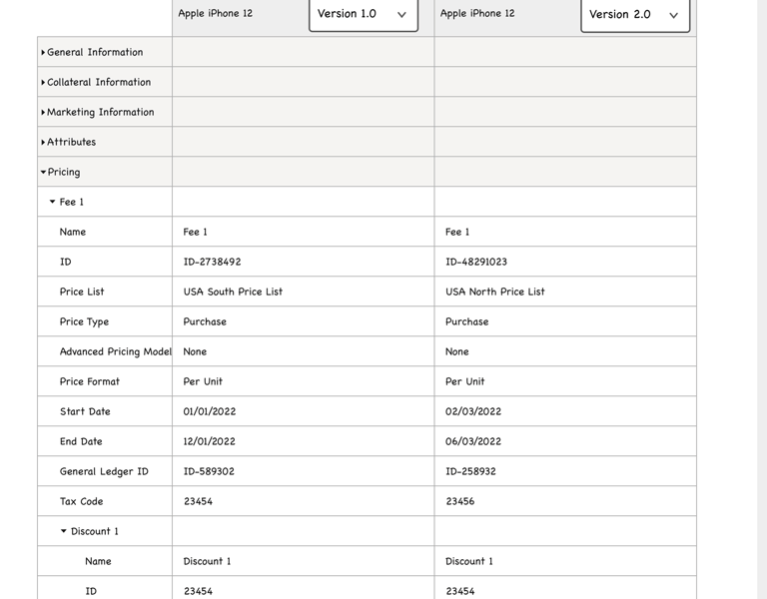Select the ID-48291023 cell
Image resolution: width=767 pixels, height=599 pixels.
click(x=476, y=262)
